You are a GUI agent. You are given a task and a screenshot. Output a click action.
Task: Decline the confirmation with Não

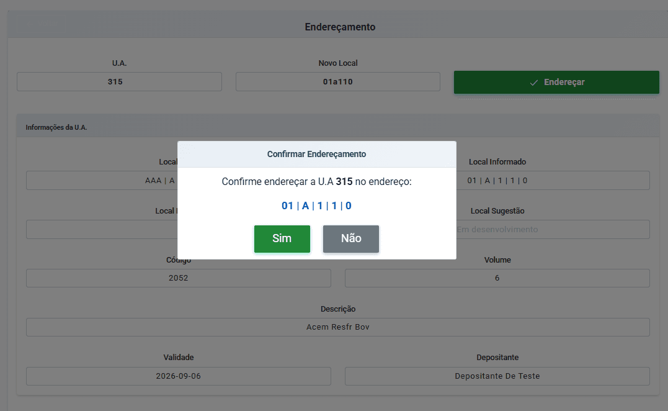[350, 238]
